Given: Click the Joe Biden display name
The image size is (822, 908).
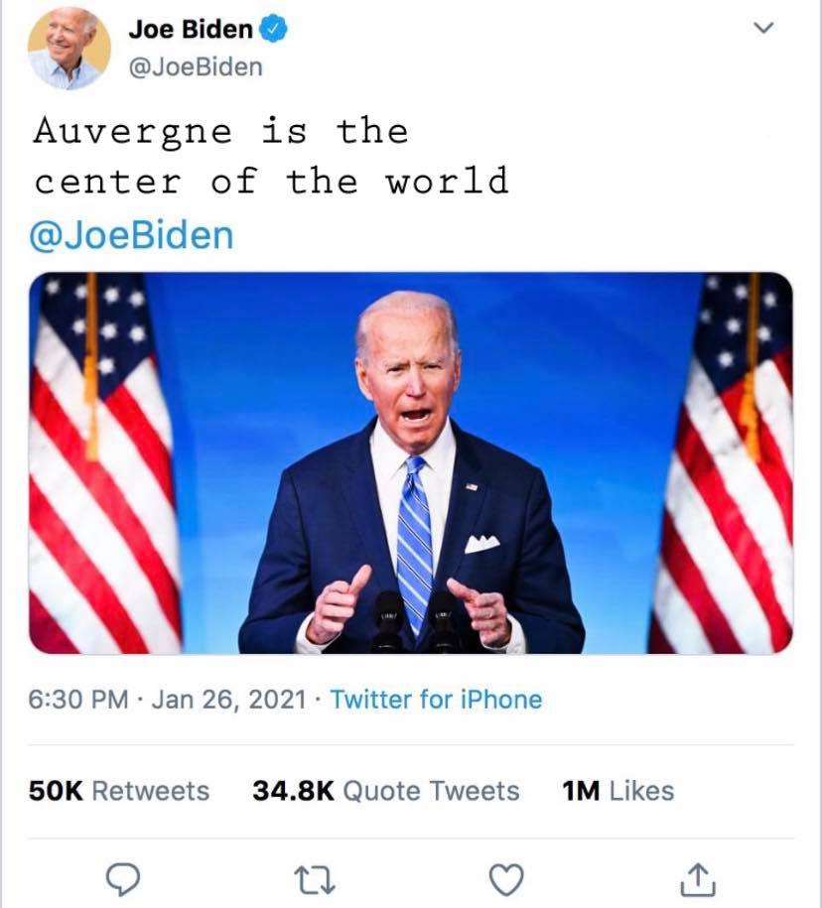Looking at the screenshot, I should tap(190, 30).
